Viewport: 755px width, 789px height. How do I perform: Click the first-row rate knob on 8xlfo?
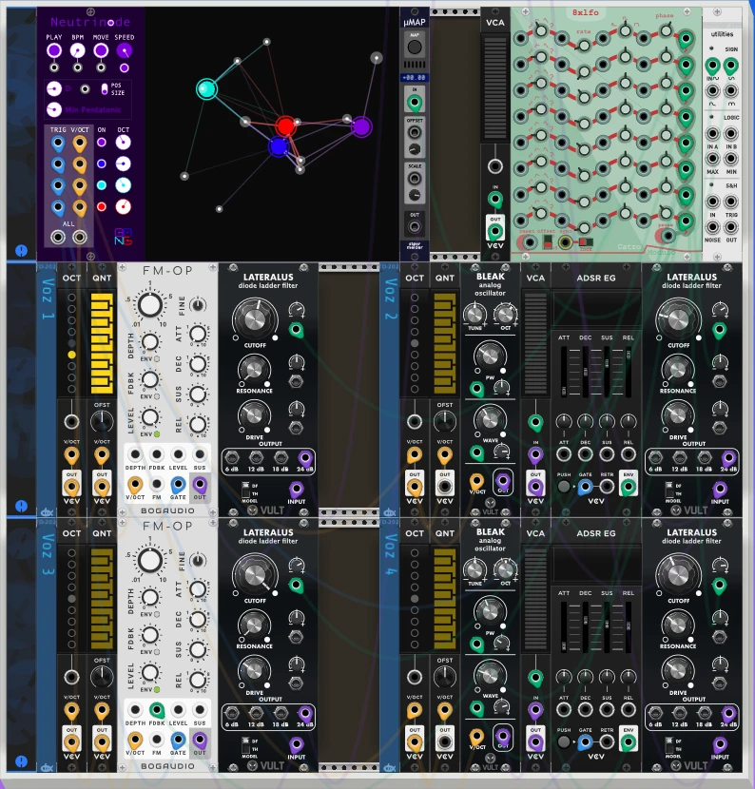tap(584, 46)
